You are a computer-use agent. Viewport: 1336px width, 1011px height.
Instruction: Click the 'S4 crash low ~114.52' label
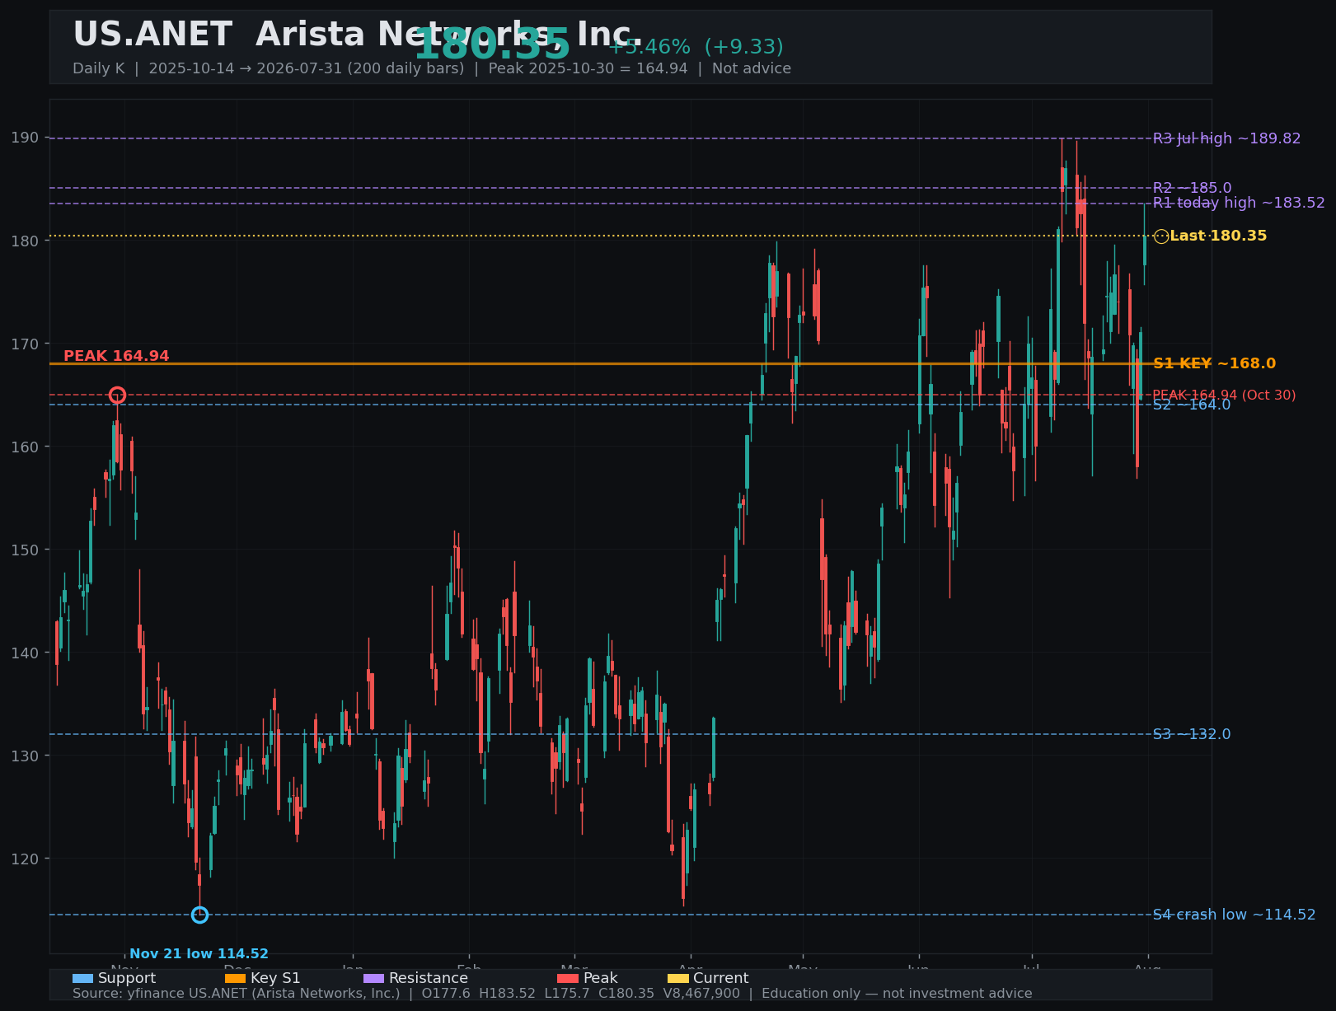1234,915
